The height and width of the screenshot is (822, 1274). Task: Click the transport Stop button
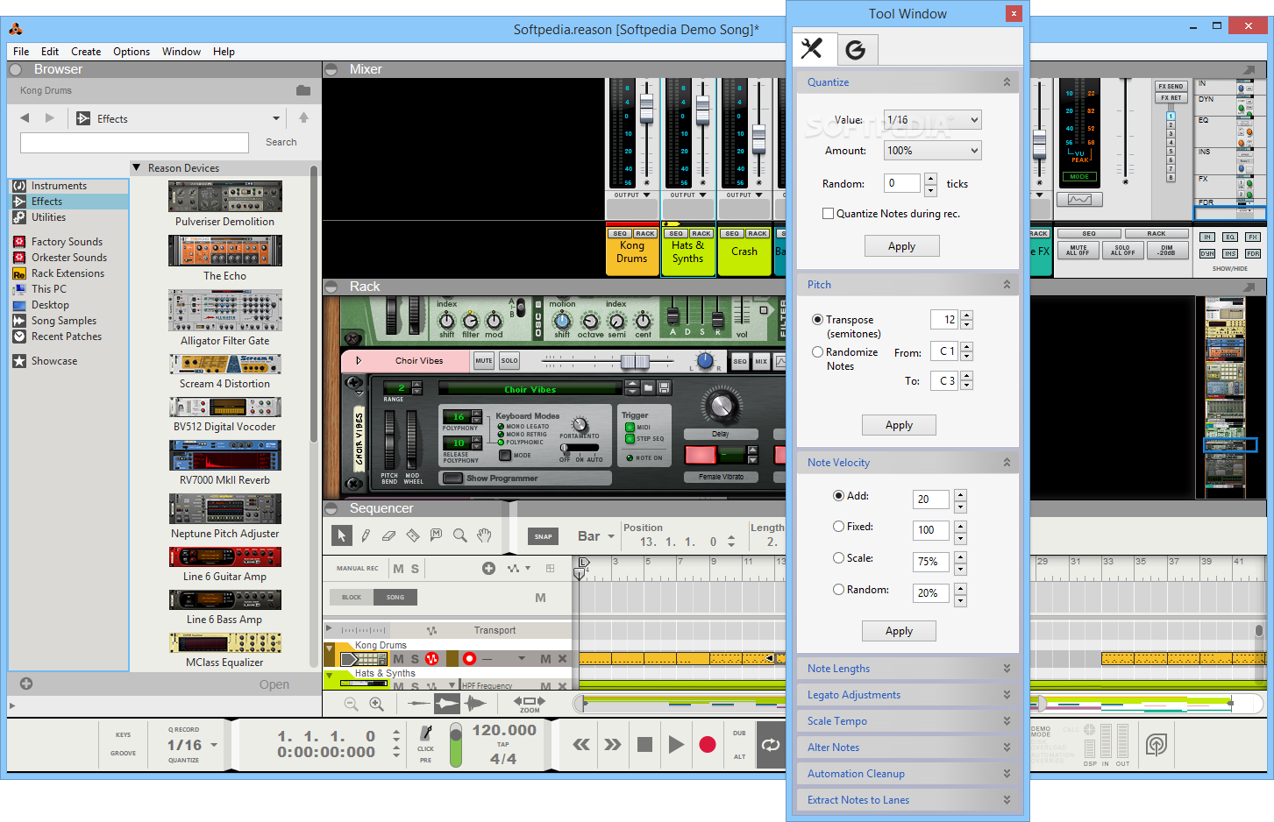644,745
